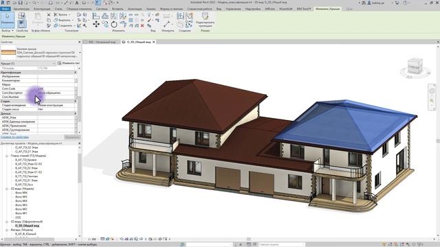Select the Фото №6 tree item
This screenshot has width=440, height=247.
tap(21, 193)
